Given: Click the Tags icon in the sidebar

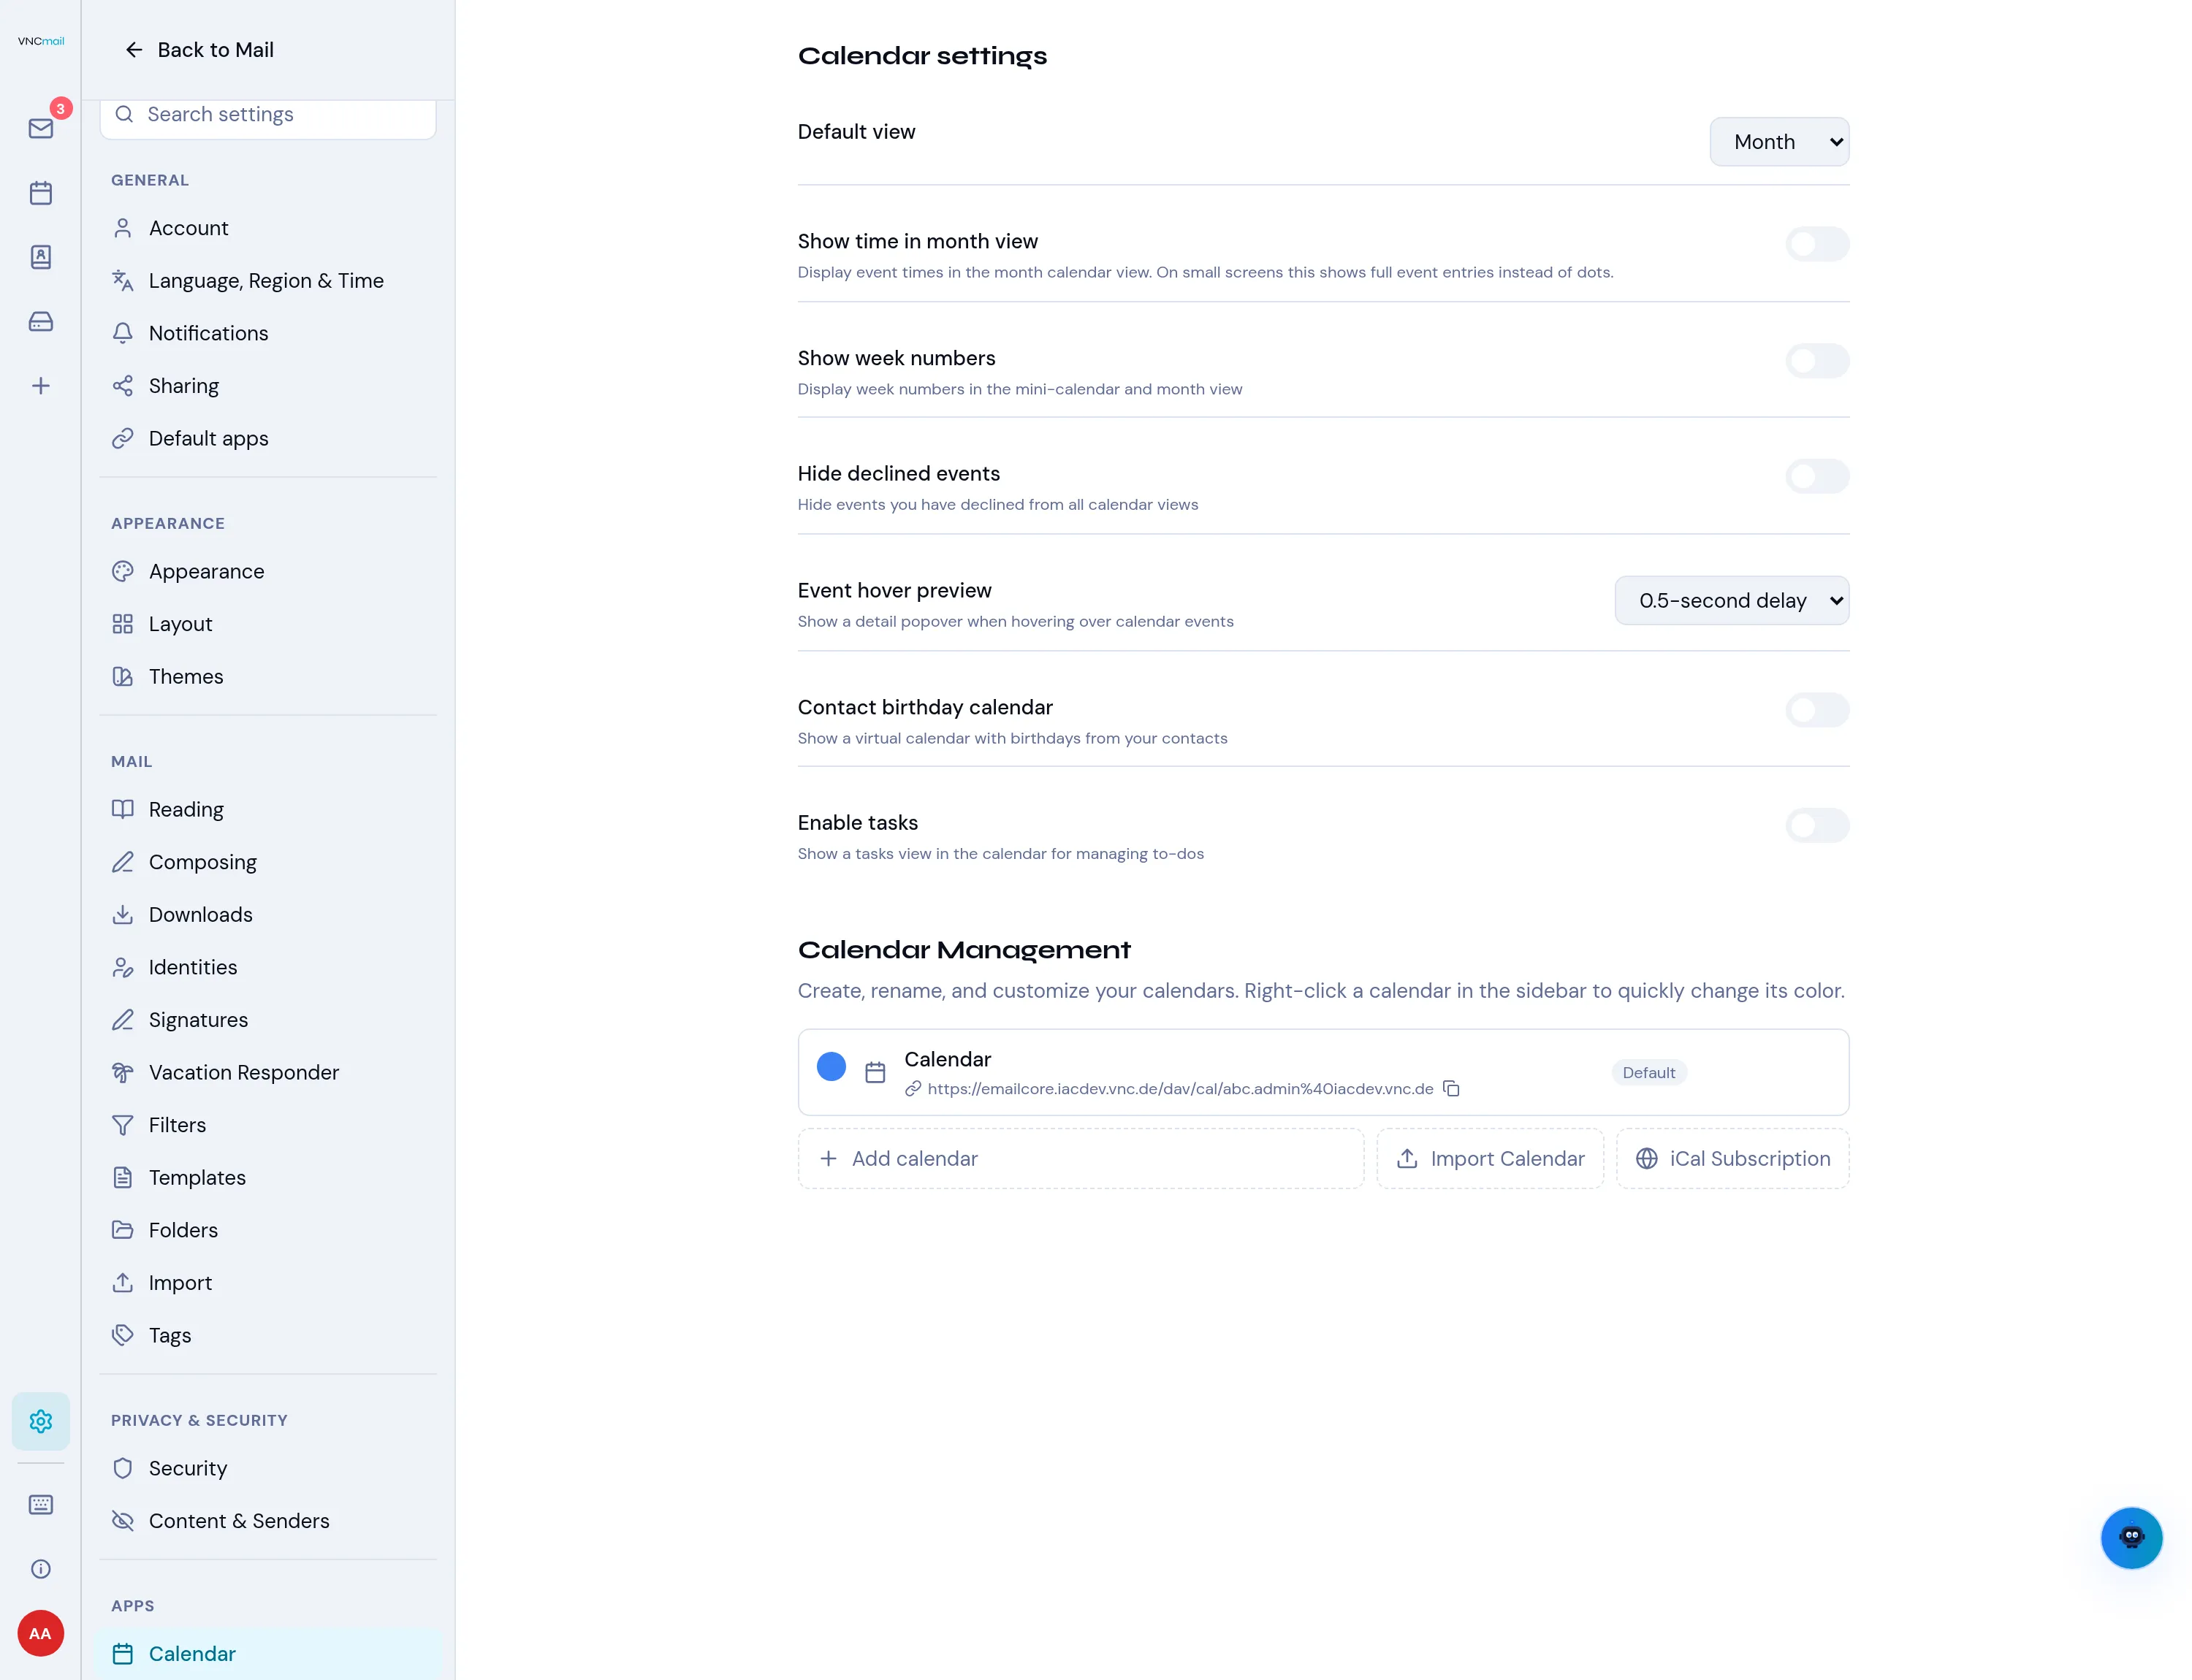Looking at the screenshot, I should point(122,1335).
